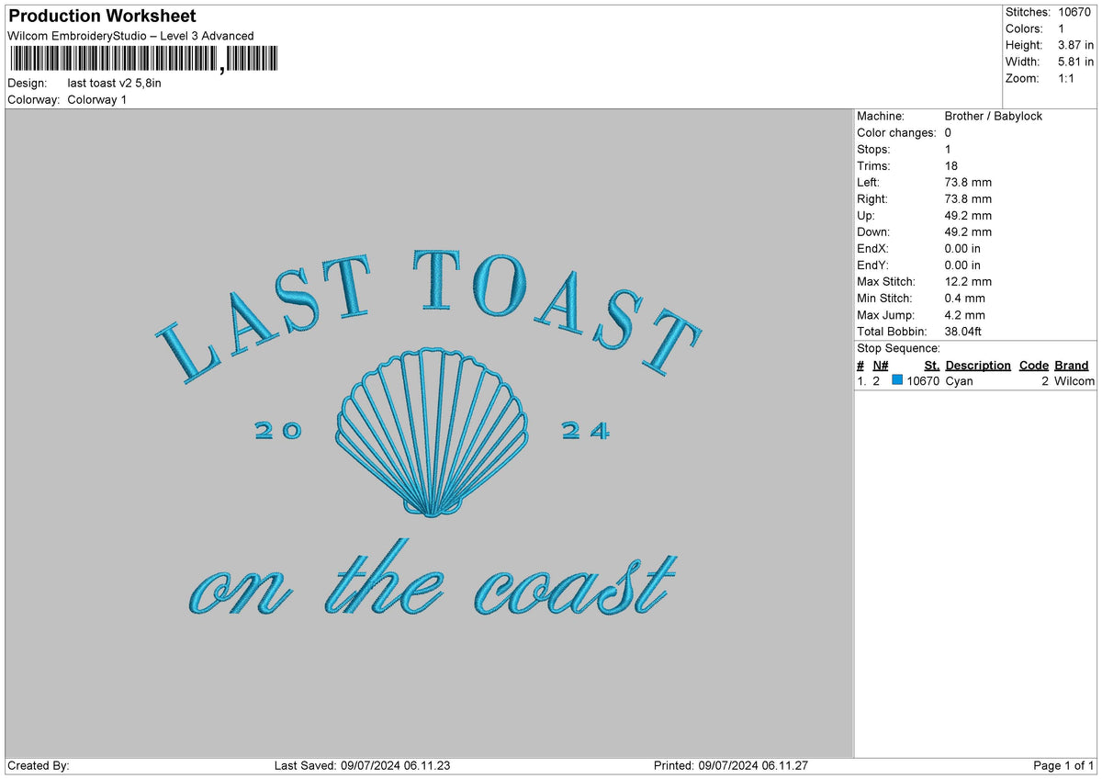Click the Description column header
Viewport: 1102px width, 779px height.
(977, 365)
